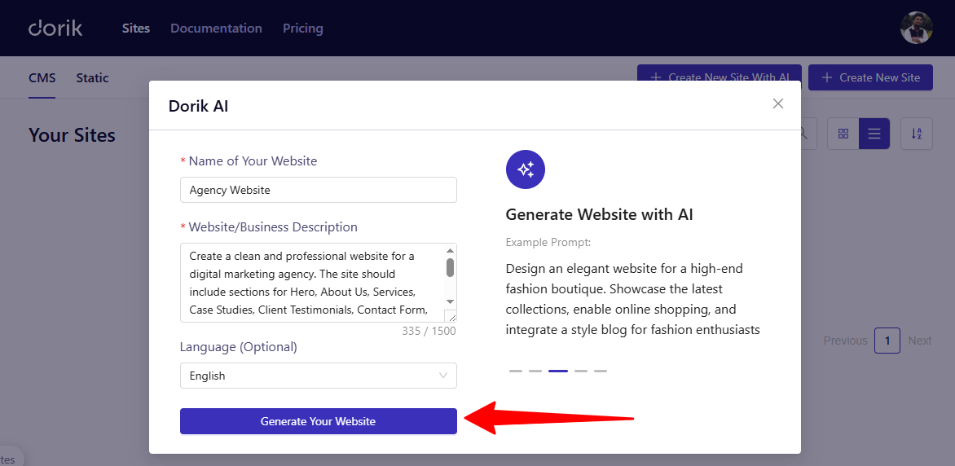This screenshot has width=955, height=466.
Task: Open the Language dropdown set to English
Action: coord(319,376)
